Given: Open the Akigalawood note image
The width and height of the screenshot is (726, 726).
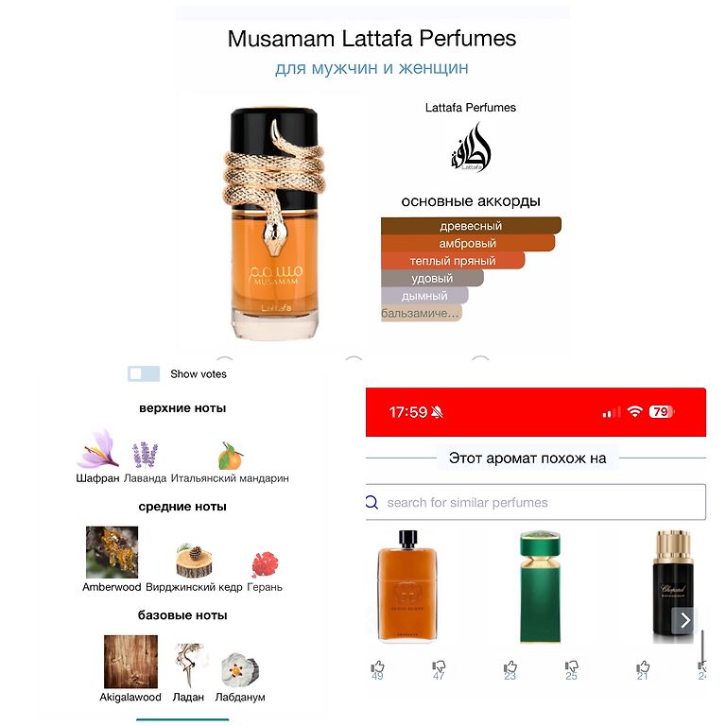Looking at the screenshot, I should (130, 662).
